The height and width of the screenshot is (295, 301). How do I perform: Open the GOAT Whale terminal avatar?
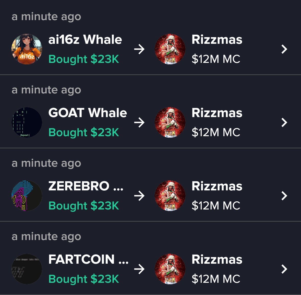click(x=27, y=122)
